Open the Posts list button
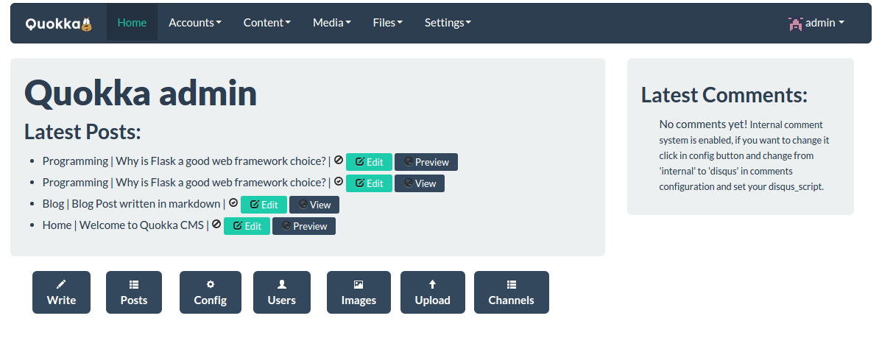879x352 pixels. point(134,292)
